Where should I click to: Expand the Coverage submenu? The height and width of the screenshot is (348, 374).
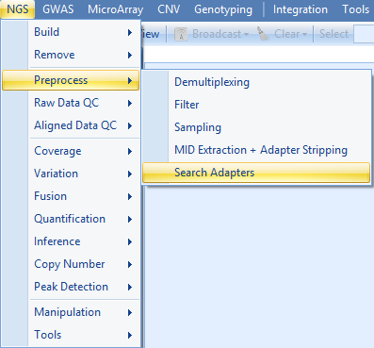tap(71, 151)
